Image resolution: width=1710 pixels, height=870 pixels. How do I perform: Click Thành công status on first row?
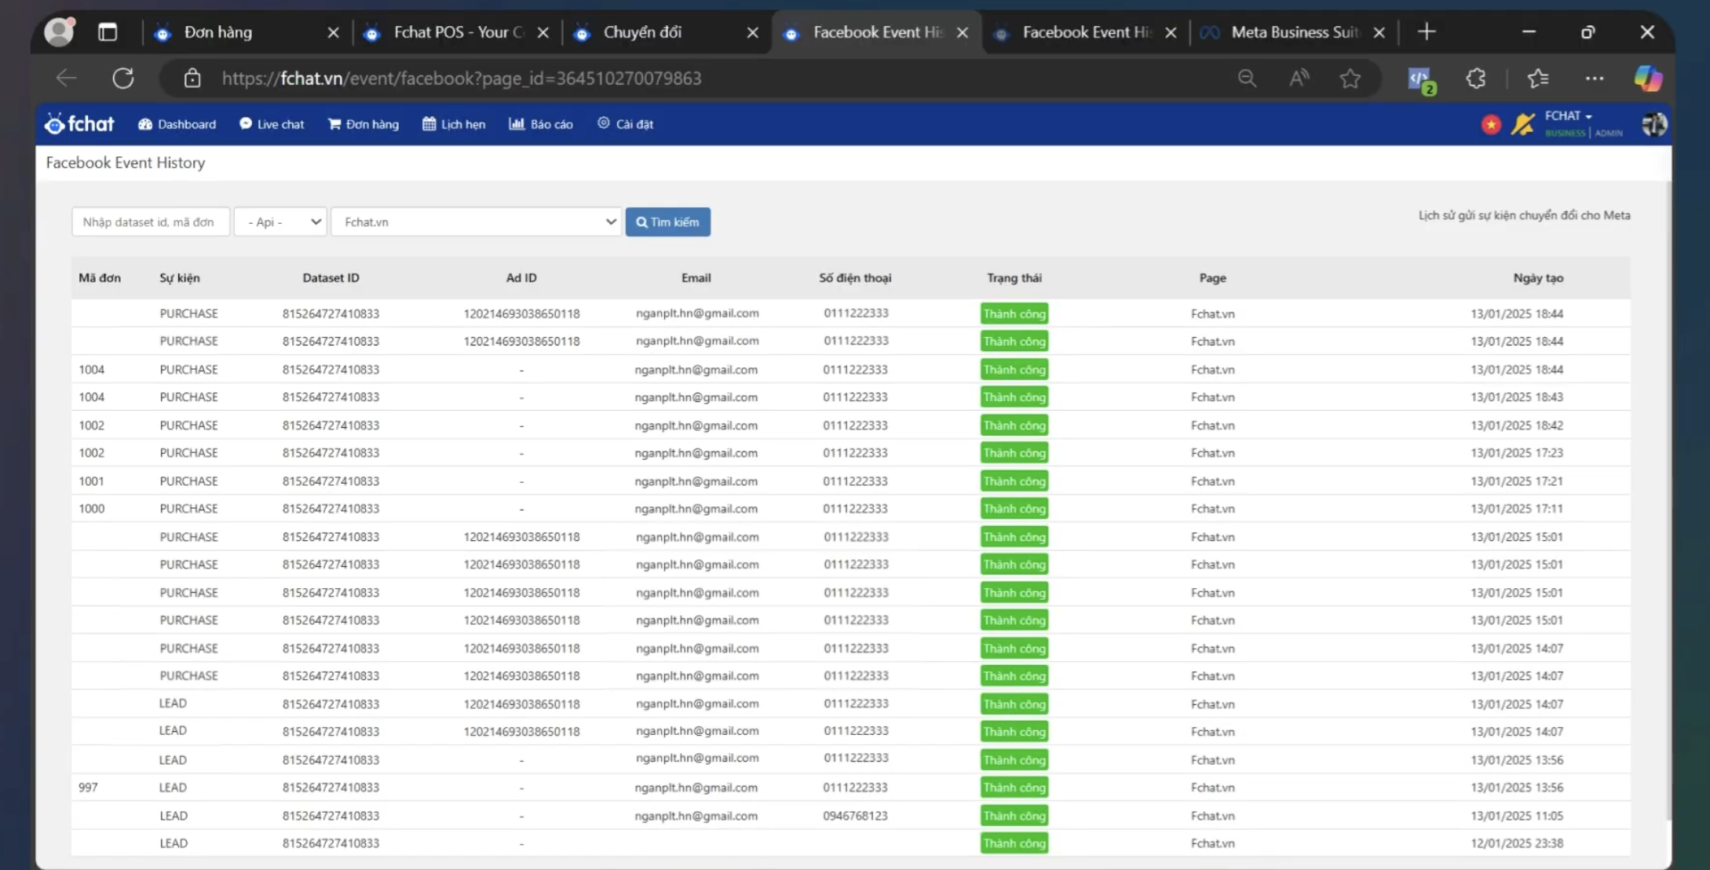tap(1014, 313)
